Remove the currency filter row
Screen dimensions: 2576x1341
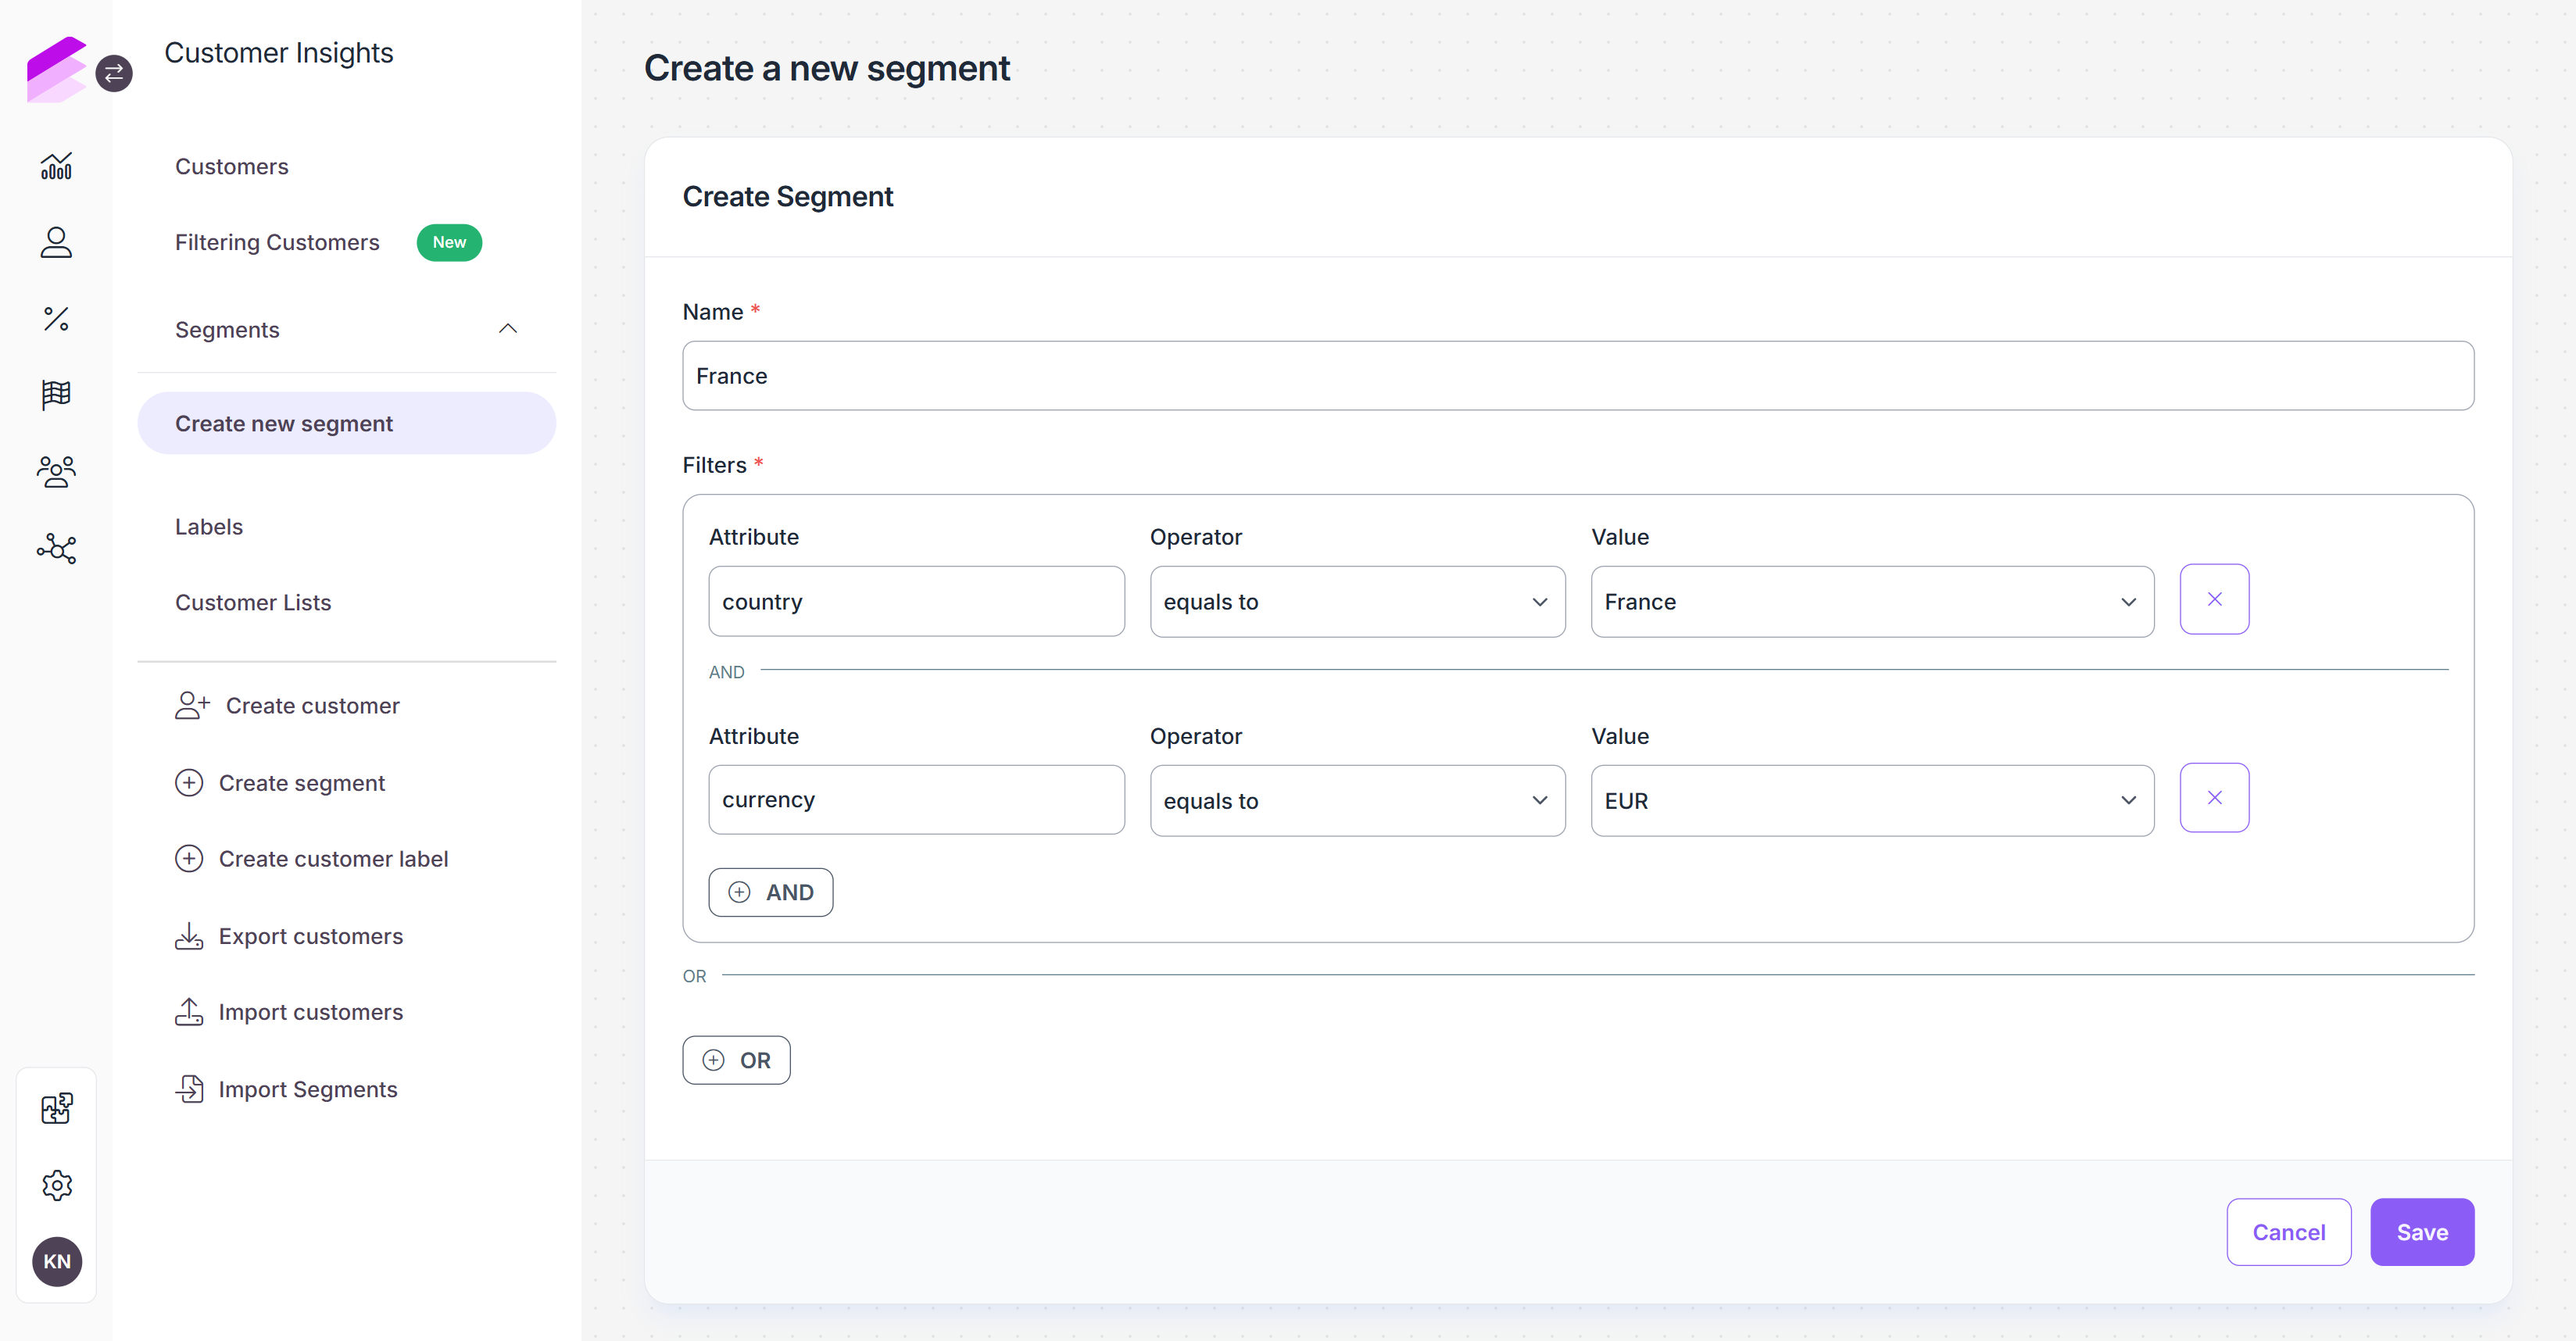2214,798
